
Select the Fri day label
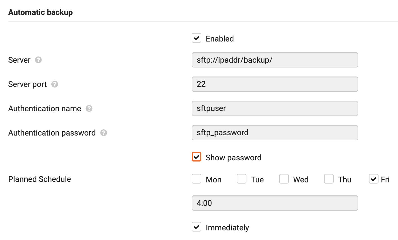pos(385,179)
